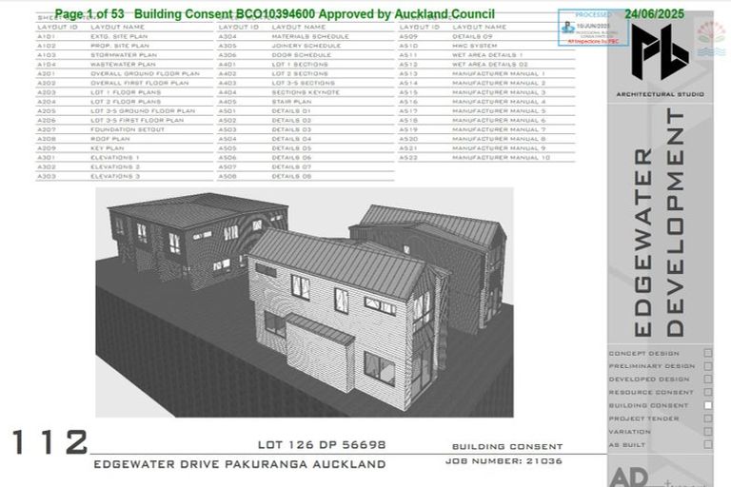
Task: Click the AD logo in title block
Action: [629, 477]
